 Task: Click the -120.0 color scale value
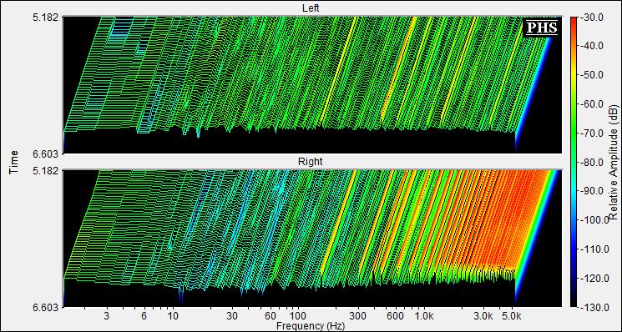click(594, 278)
